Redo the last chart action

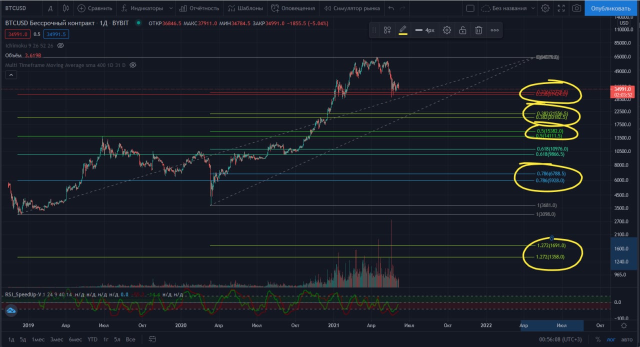pyautogui.click(x=402, y=8)
